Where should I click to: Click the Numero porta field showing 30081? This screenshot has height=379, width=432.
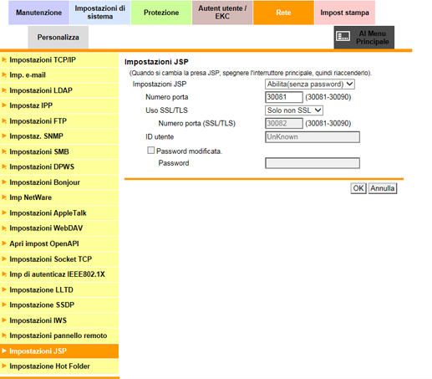(284, 97)
